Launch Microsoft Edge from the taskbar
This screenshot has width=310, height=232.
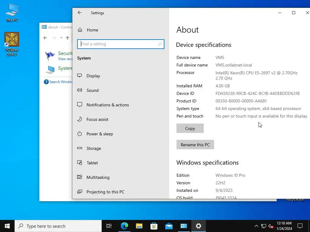tap(124, 226)
